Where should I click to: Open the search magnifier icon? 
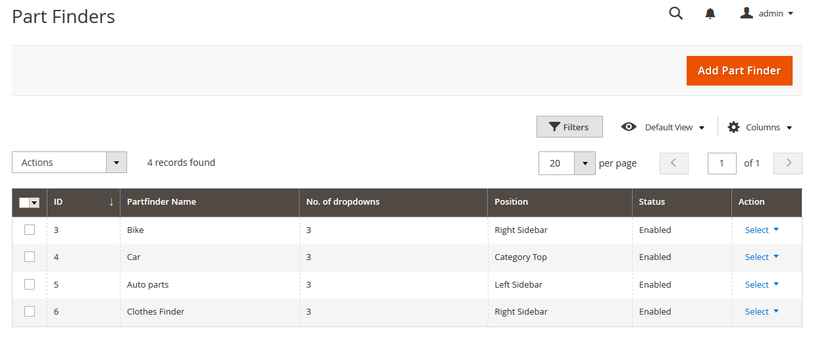pyautogui.click(x=675, y=14)
